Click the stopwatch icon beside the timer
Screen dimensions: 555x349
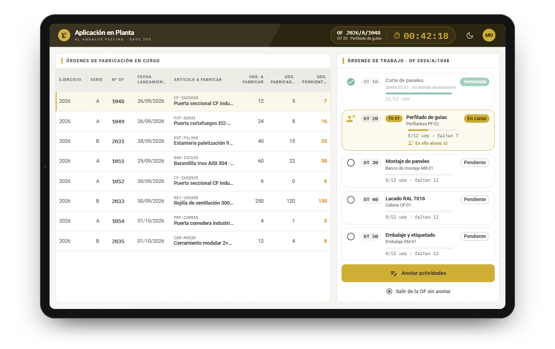tap(397, 36)
